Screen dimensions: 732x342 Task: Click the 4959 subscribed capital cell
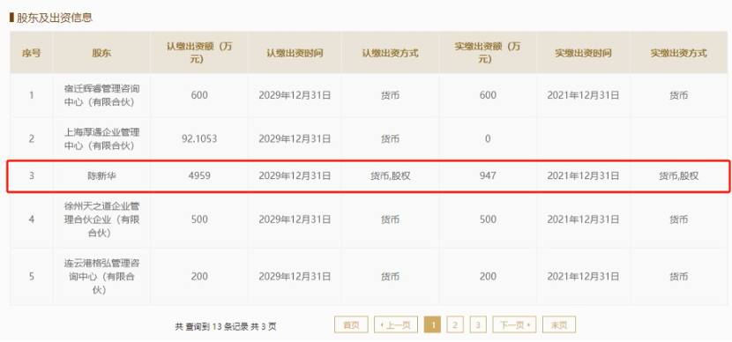click(199, 176)
